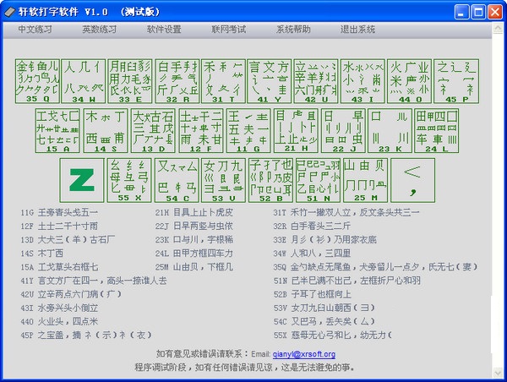Select the mnemonic line 32R 白手看头三二斤

(312, 226)
